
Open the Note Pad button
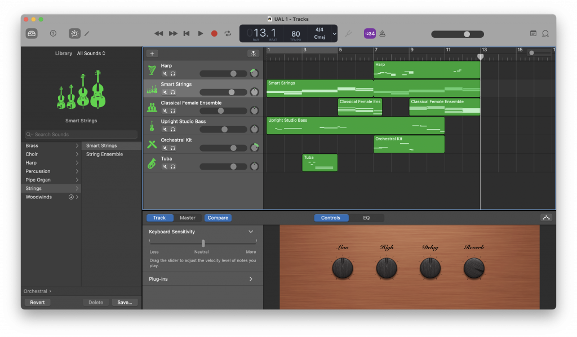point(533,33)
